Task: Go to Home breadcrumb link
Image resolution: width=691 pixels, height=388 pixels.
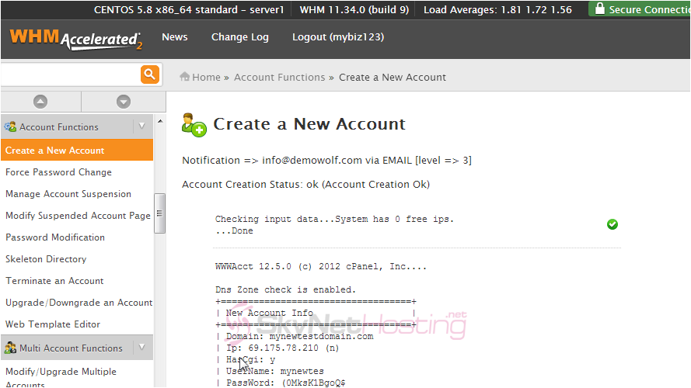Action: tap(206, 77)
